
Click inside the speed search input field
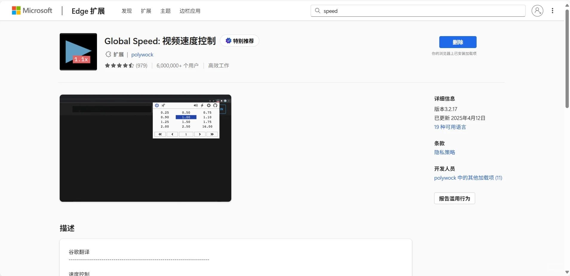click(388, 11)
